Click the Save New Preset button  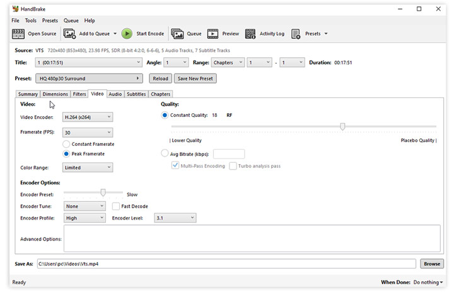click(x=195, y=79)
